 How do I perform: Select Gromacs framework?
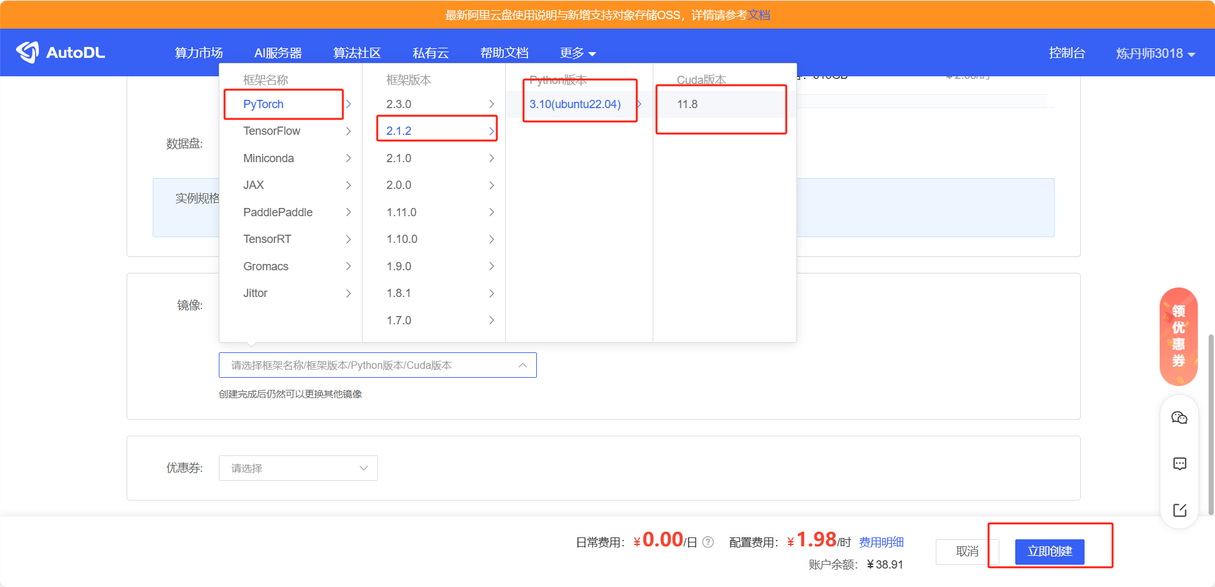(266, 266)
